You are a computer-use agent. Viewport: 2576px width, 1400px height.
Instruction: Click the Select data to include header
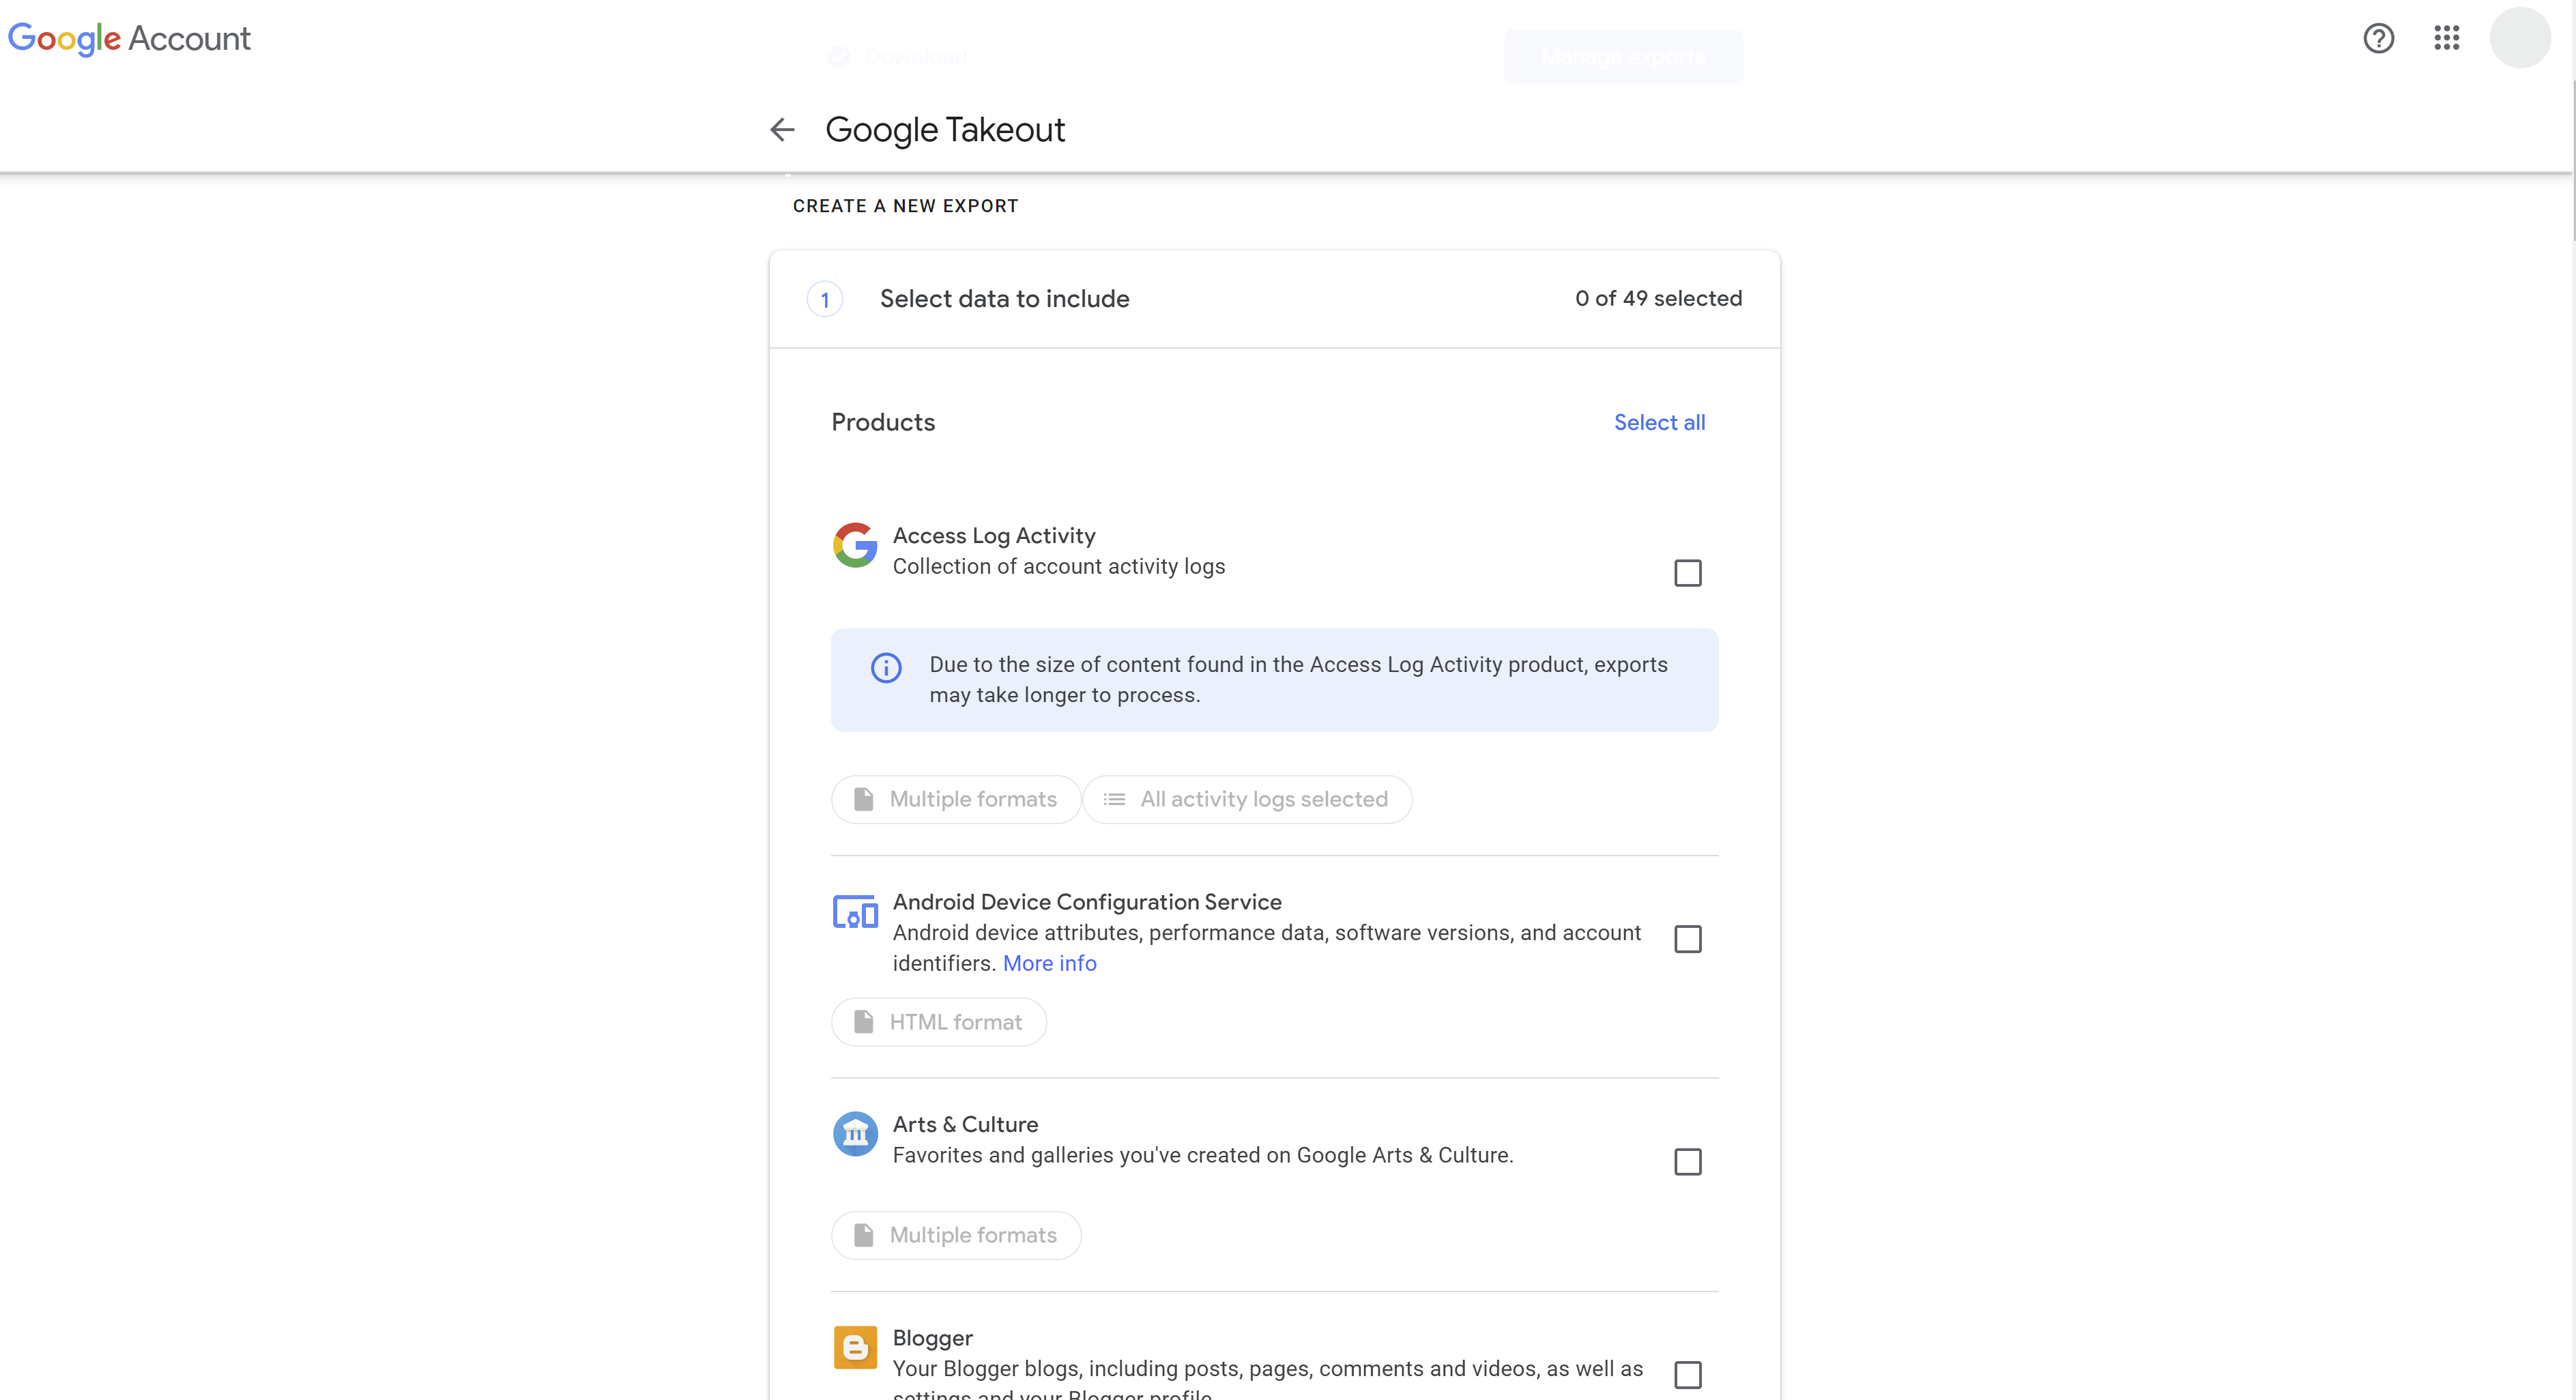tap(1004, 299)
